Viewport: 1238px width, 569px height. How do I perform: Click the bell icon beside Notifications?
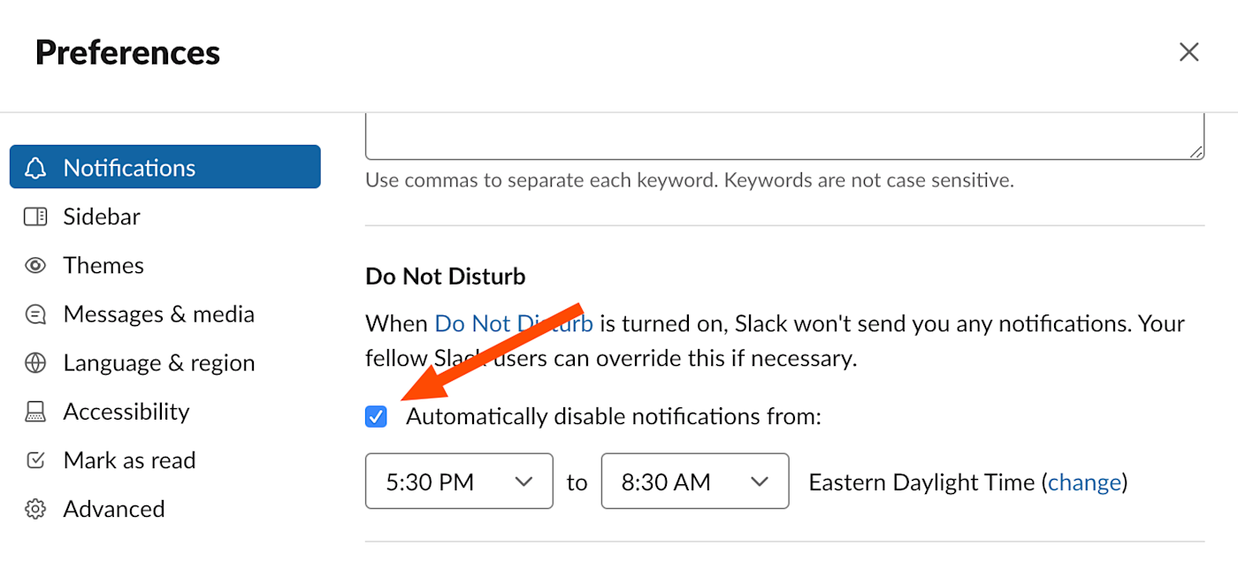35,167
